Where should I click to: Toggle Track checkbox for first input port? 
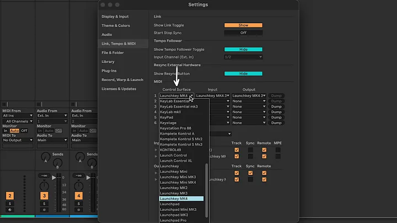237,150
